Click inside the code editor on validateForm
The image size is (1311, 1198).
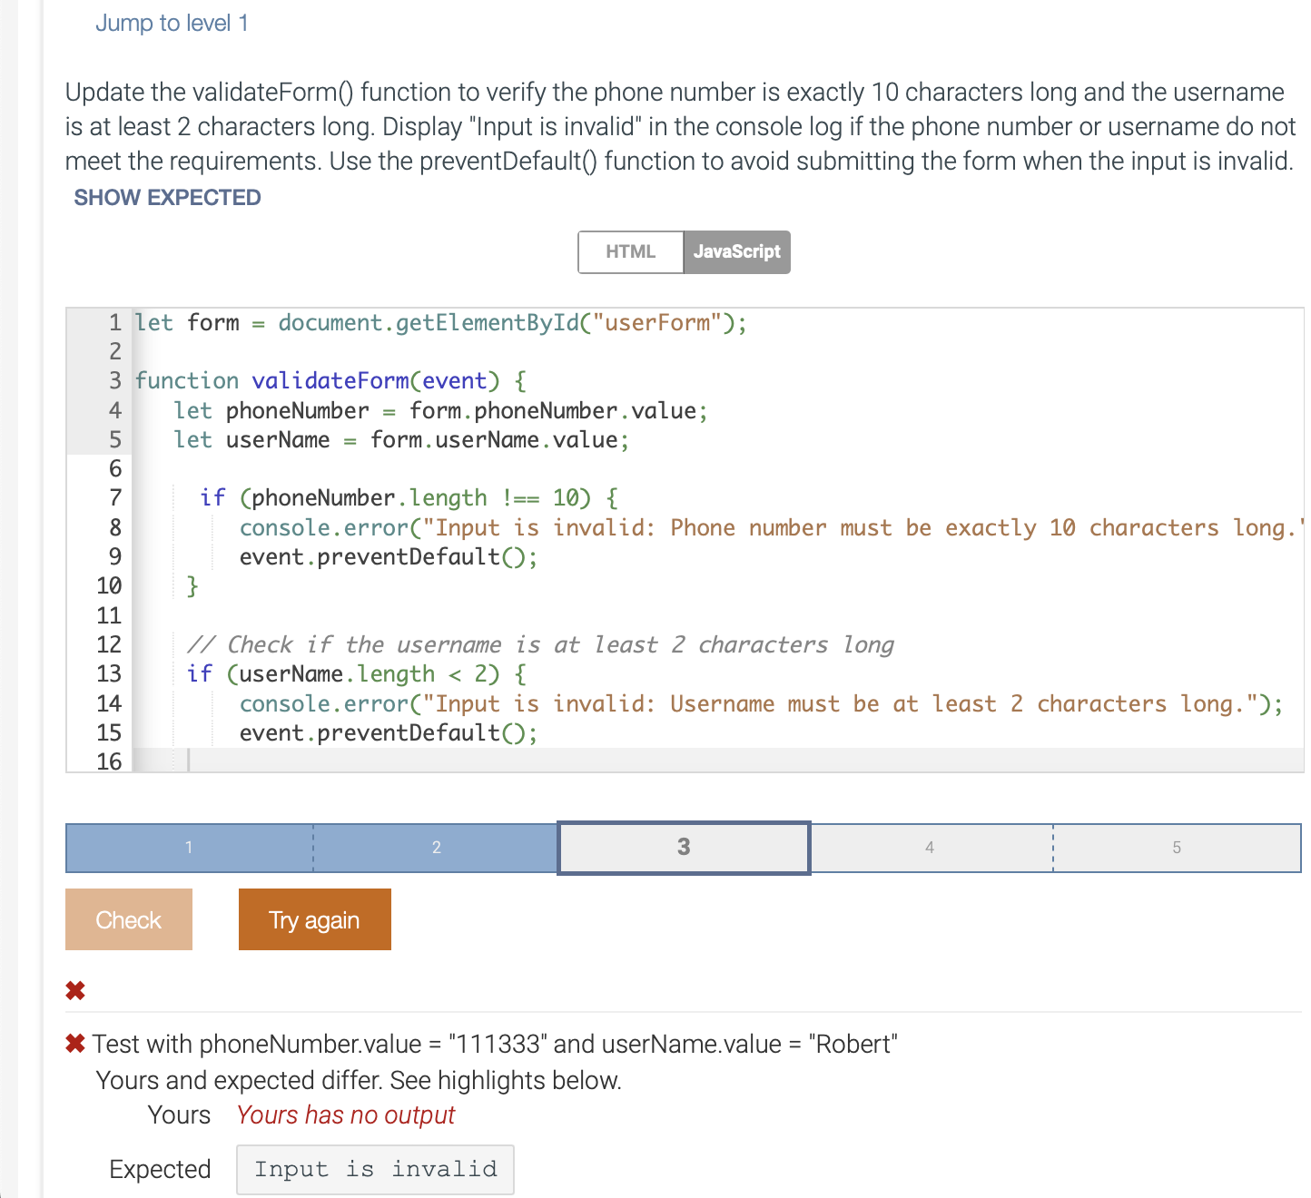point(327,380)
